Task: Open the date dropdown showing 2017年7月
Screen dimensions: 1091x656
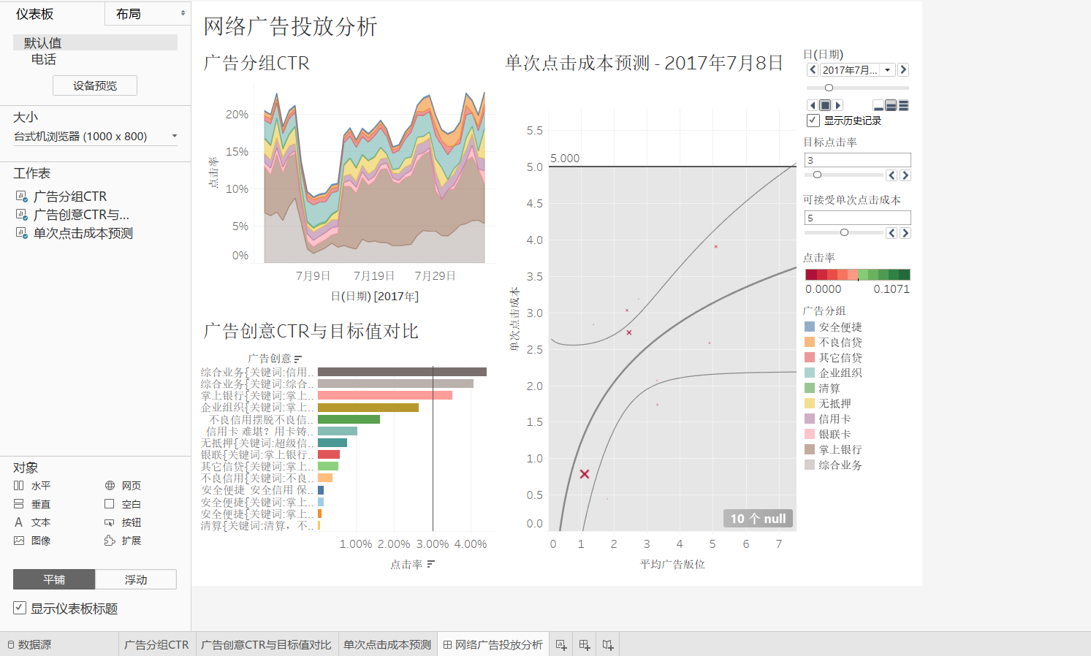Action: coord(858,70)
